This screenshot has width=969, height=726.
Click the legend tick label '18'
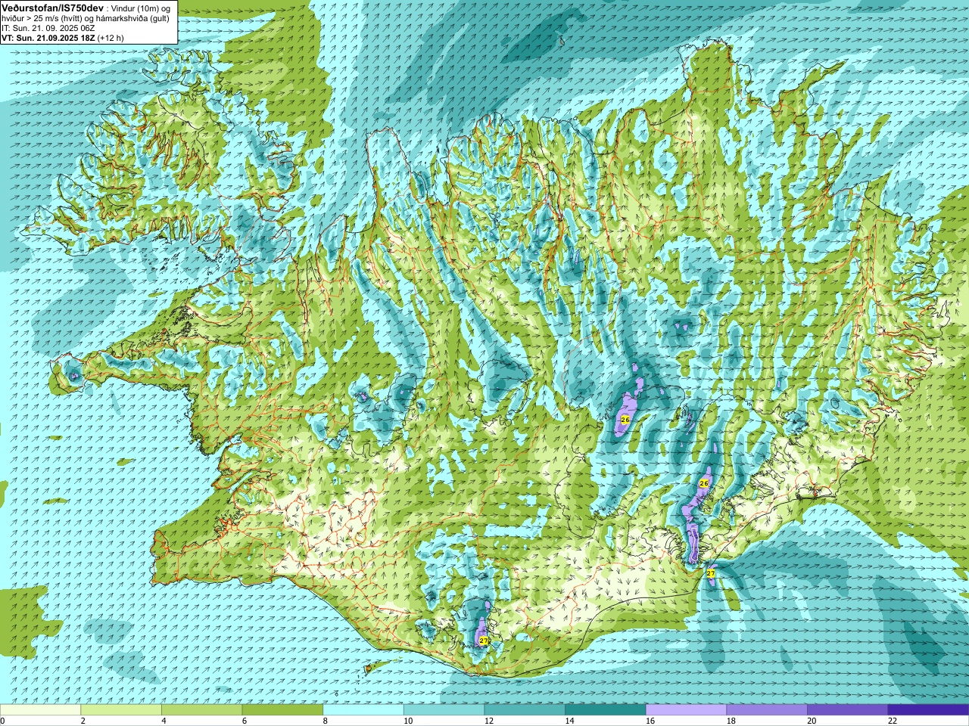(x=731, y=721)
